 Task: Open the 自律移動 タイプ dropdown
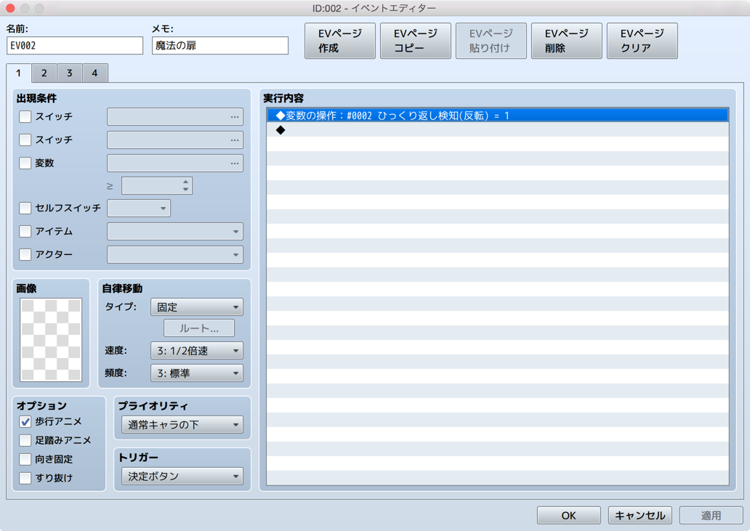coord(196,307)
